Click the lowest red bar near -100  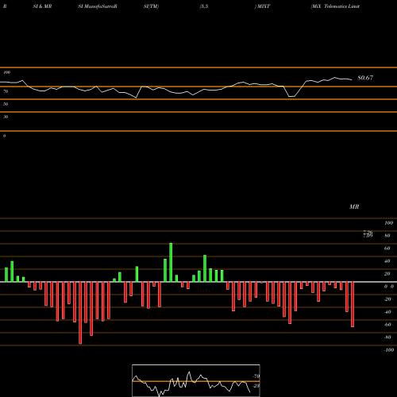[80, 313]
